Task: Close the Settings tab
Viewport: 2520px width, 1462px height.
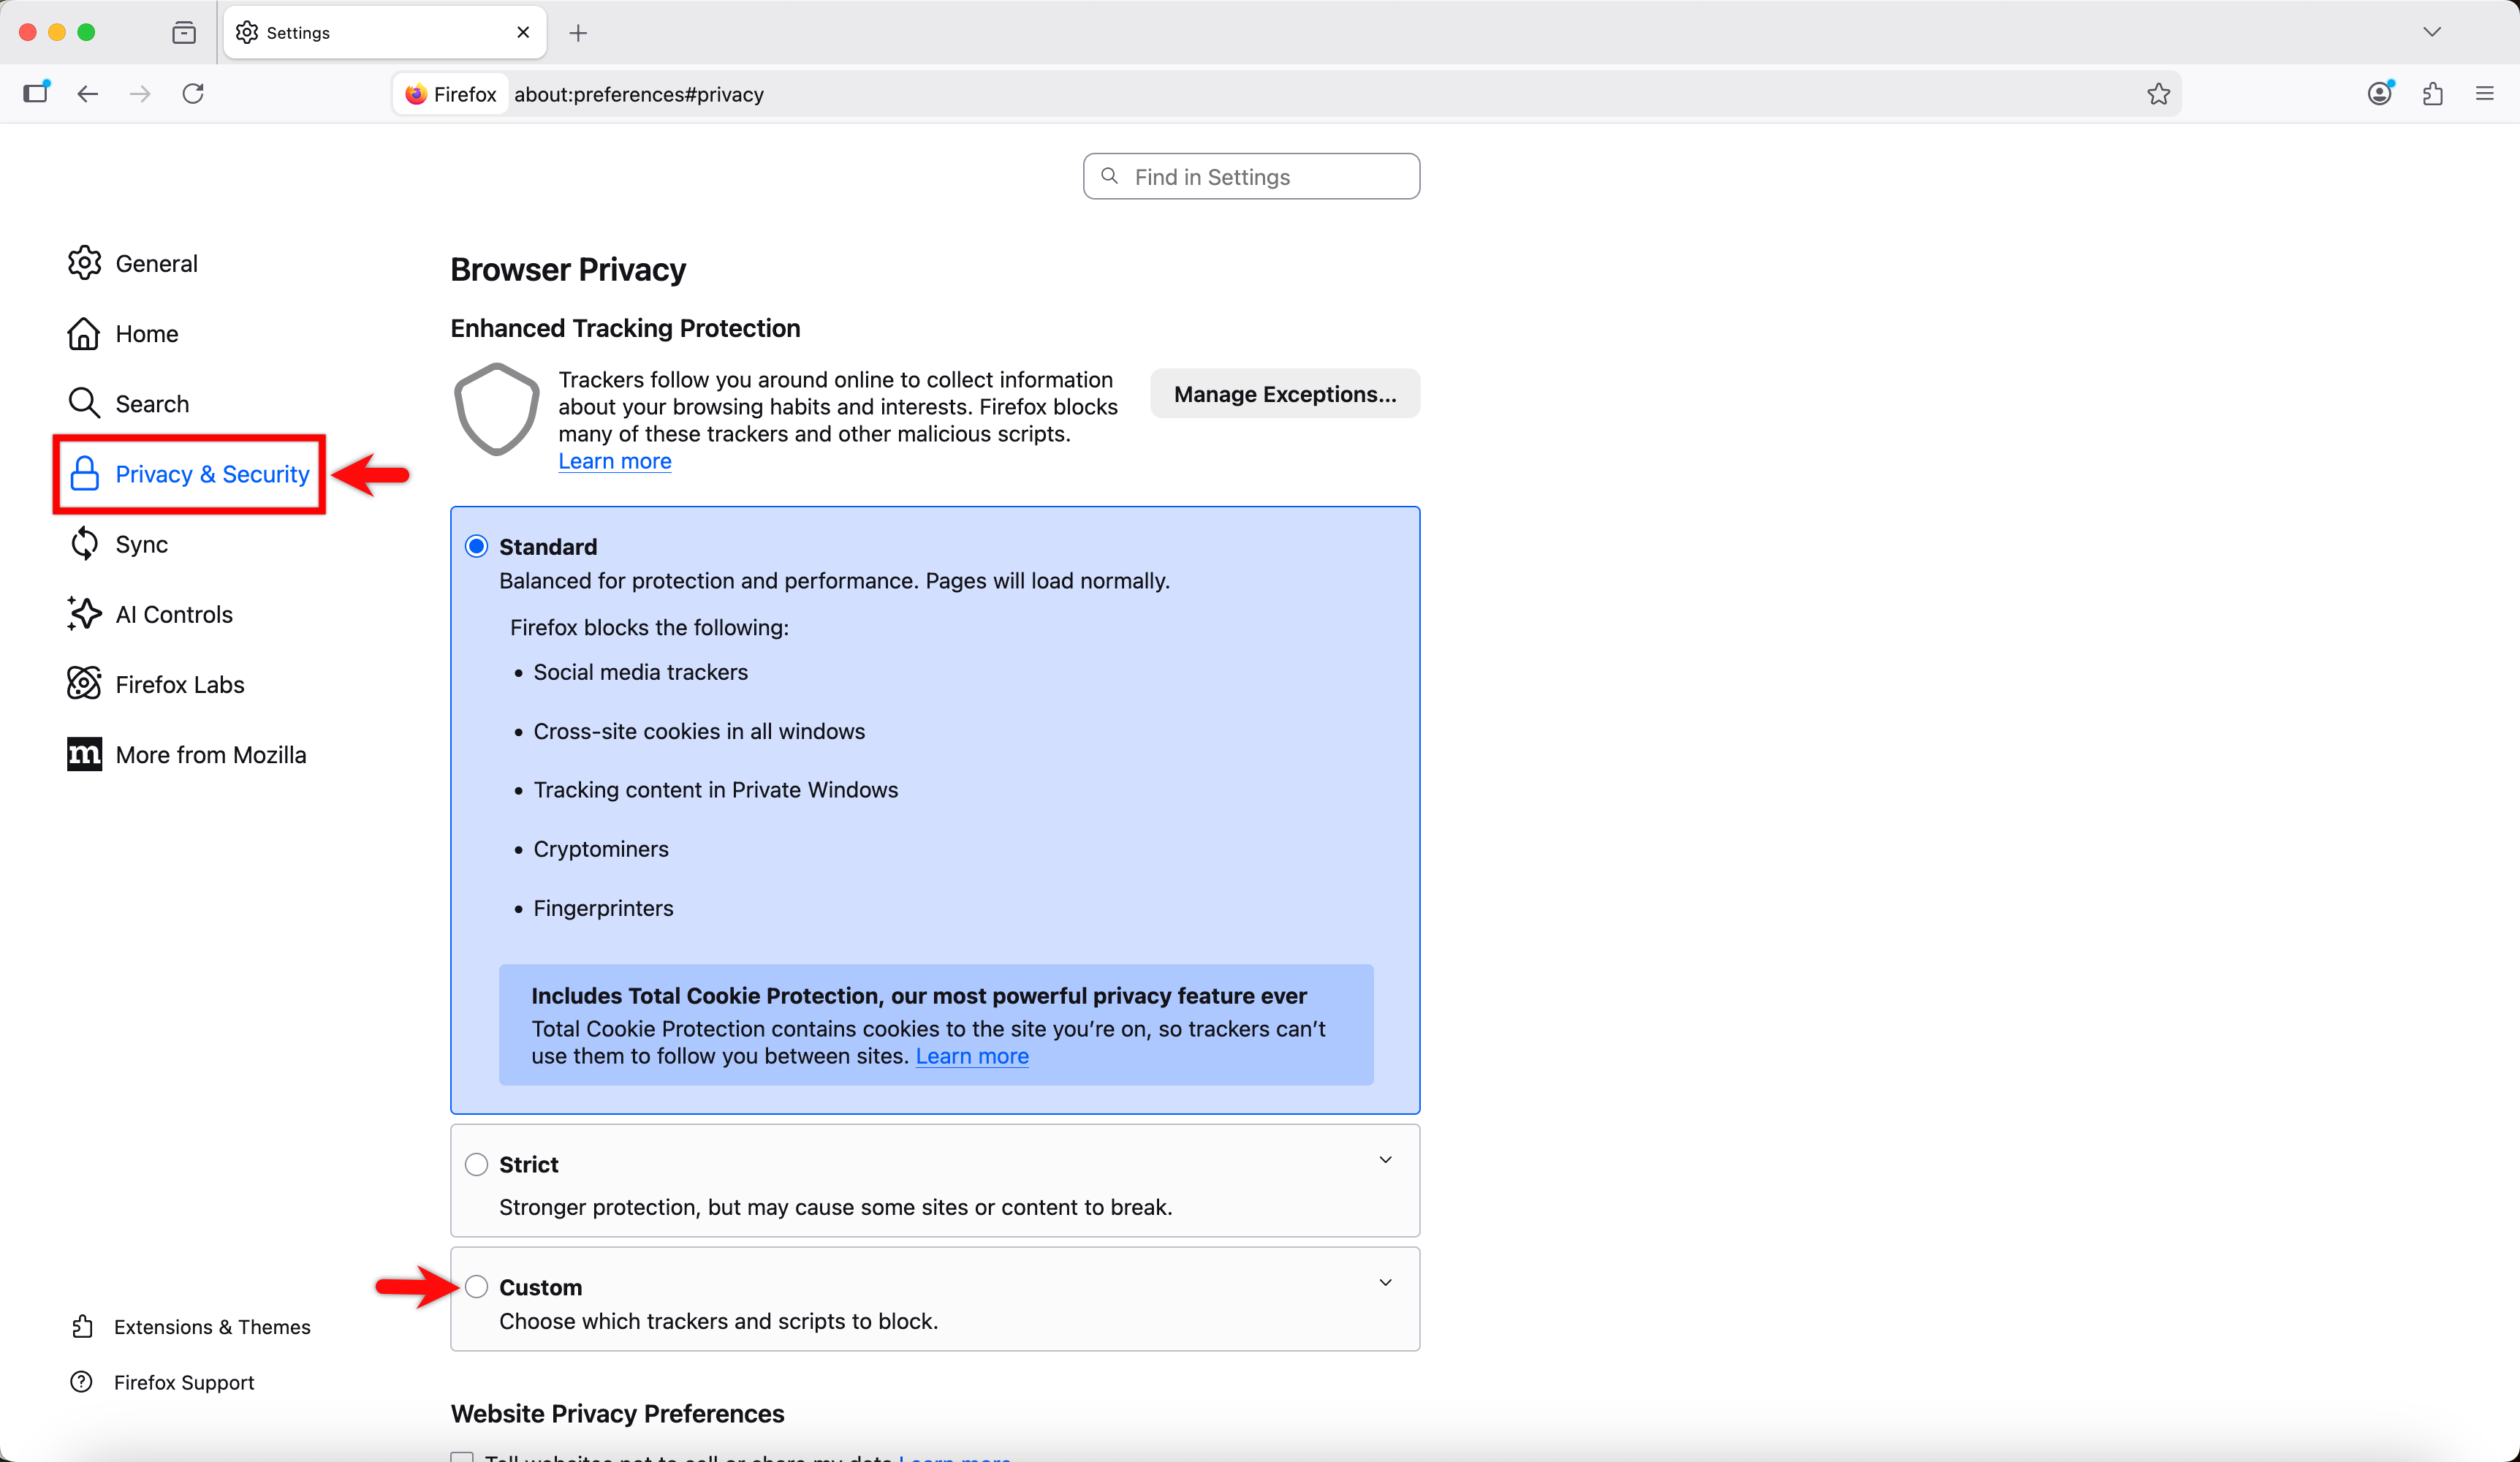Action: point(523,33)
